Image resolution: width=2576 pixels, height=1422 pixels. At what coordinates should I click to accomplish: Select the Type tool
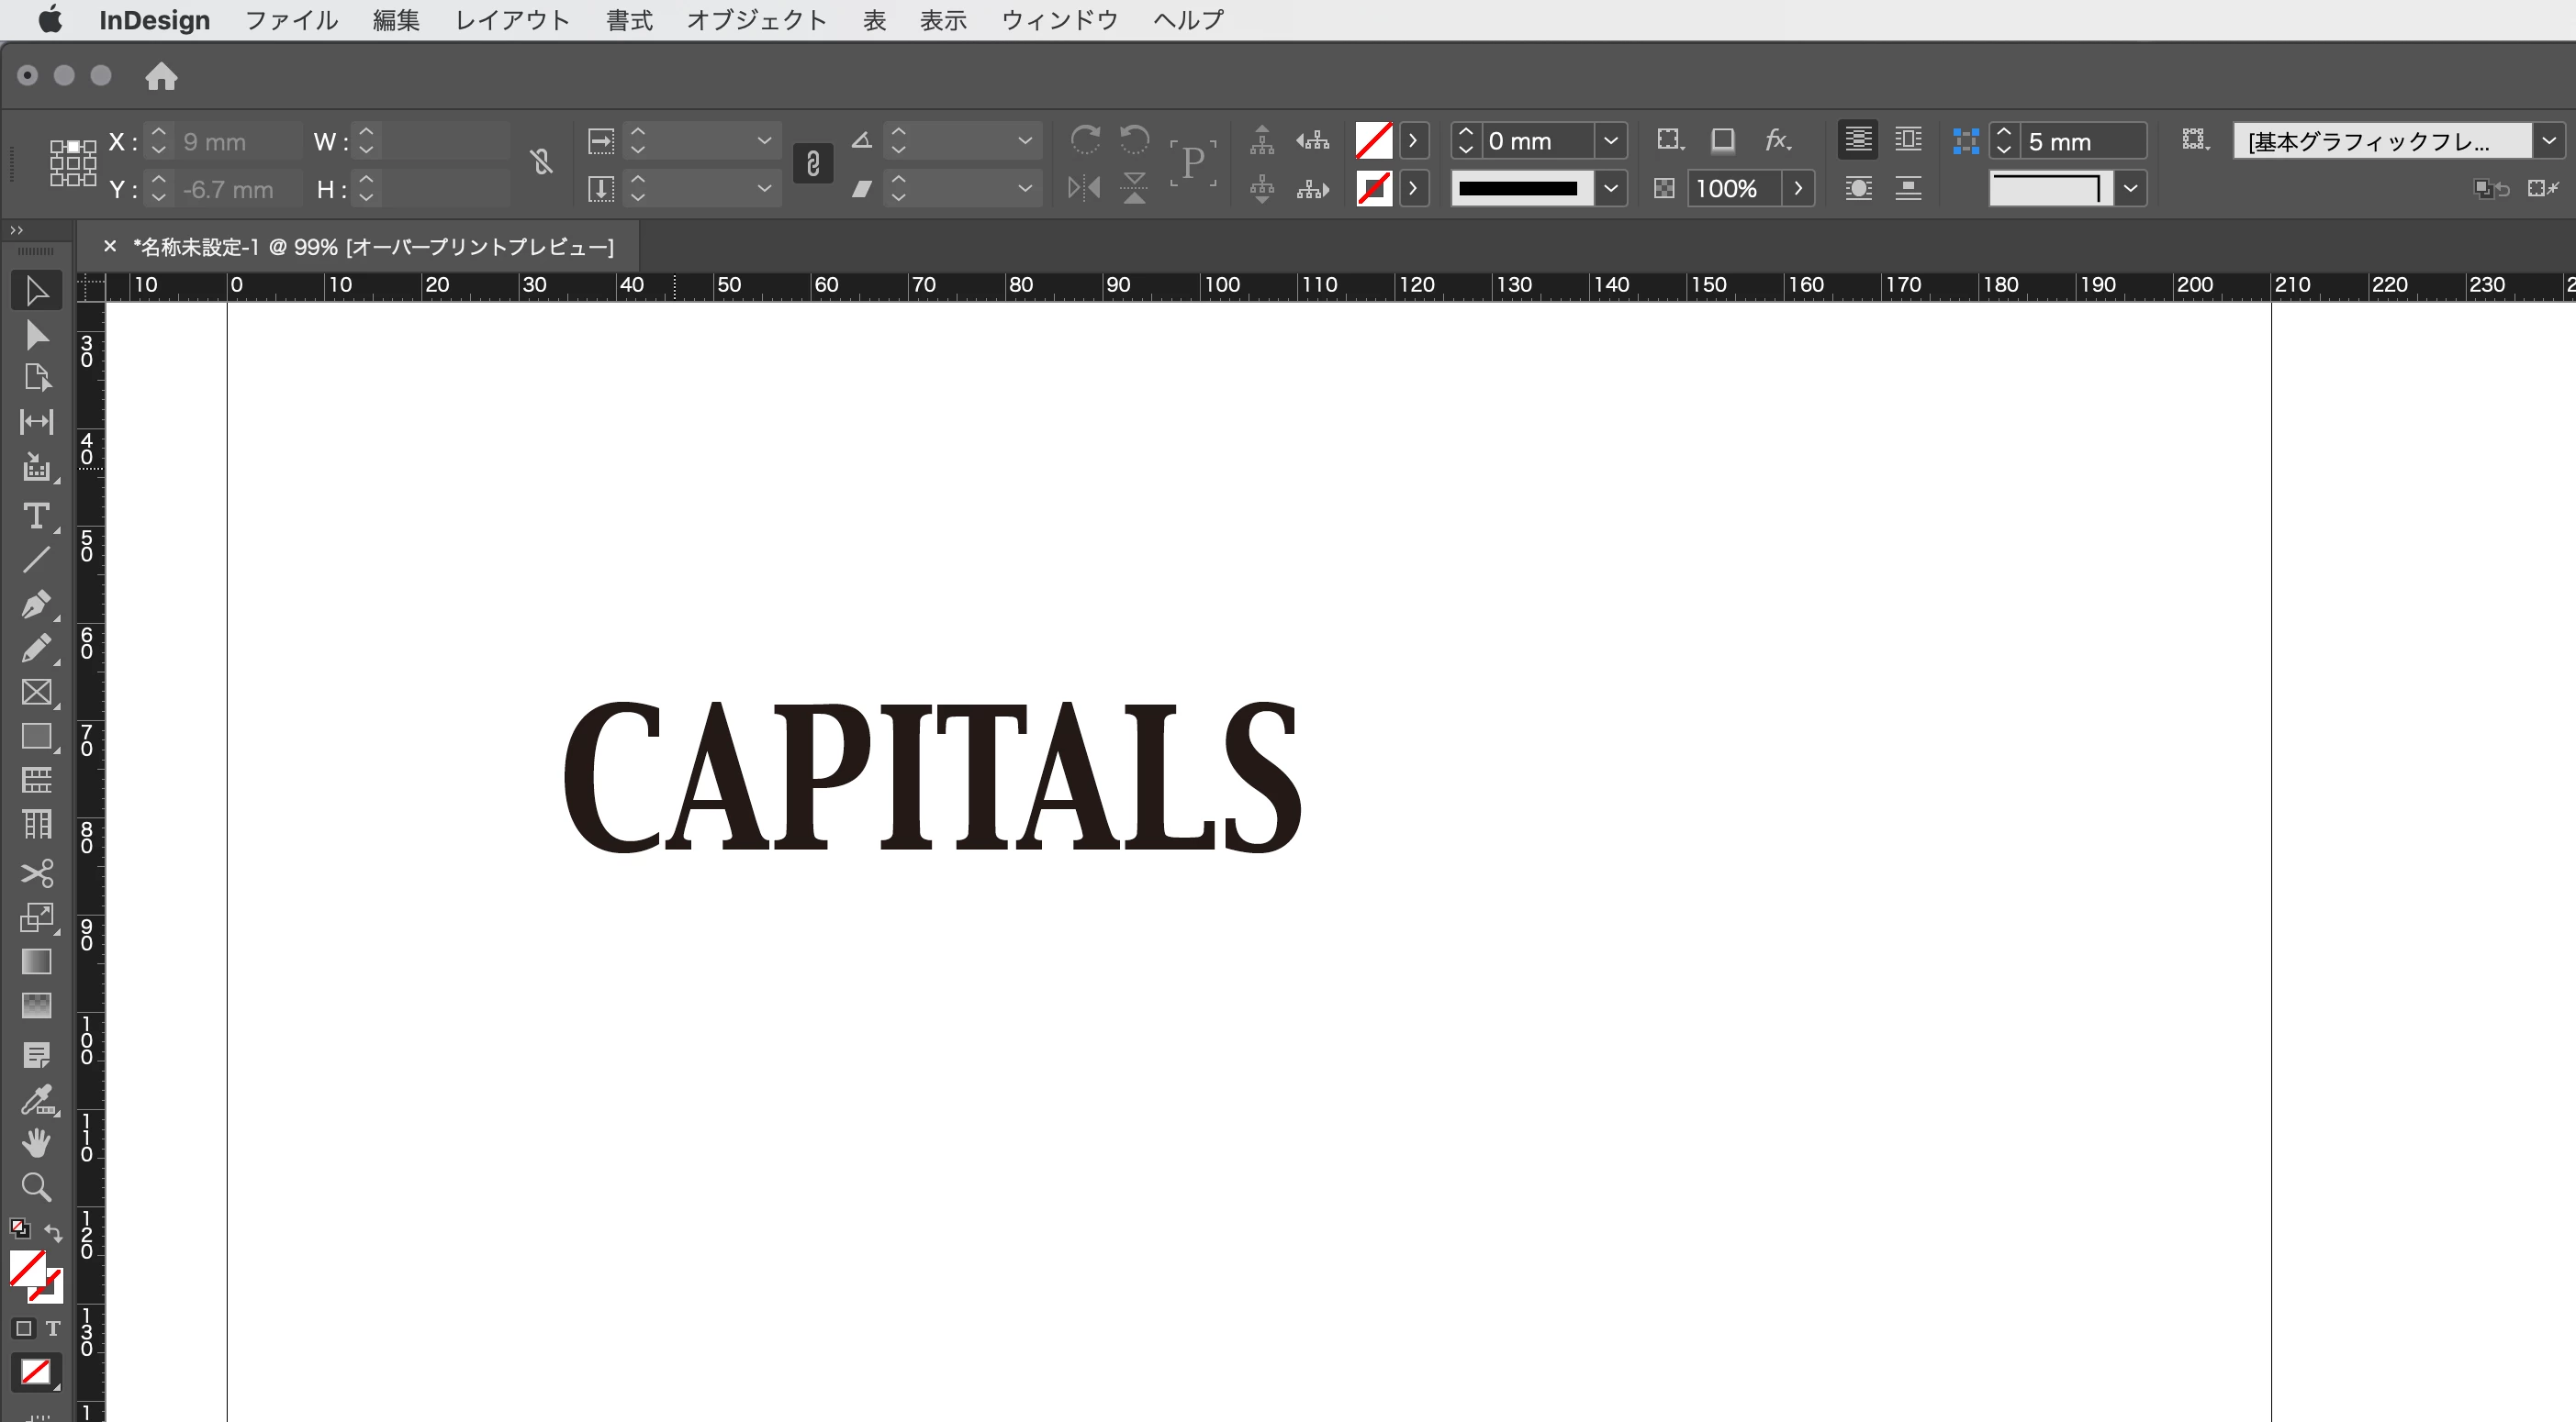pos(36,517)
